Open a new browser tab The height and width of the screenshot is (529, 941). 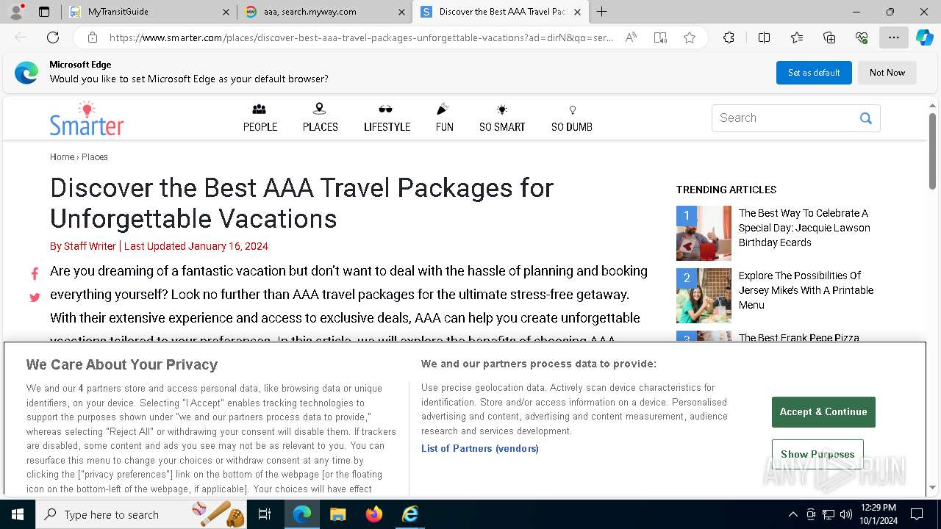tap(602, 12)
